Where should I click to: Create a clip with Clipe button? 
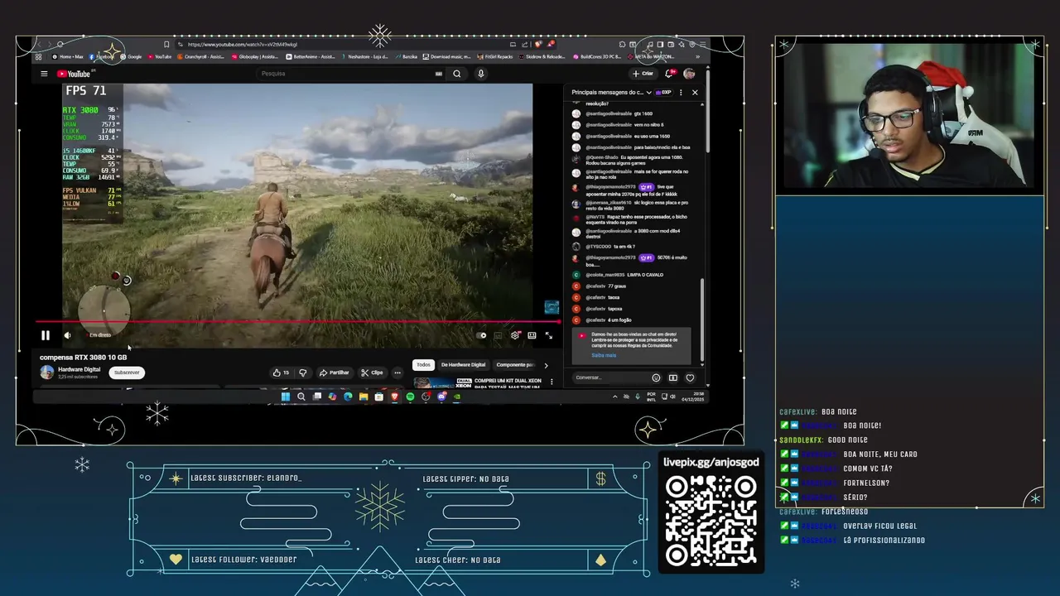[x=372, y=372]
